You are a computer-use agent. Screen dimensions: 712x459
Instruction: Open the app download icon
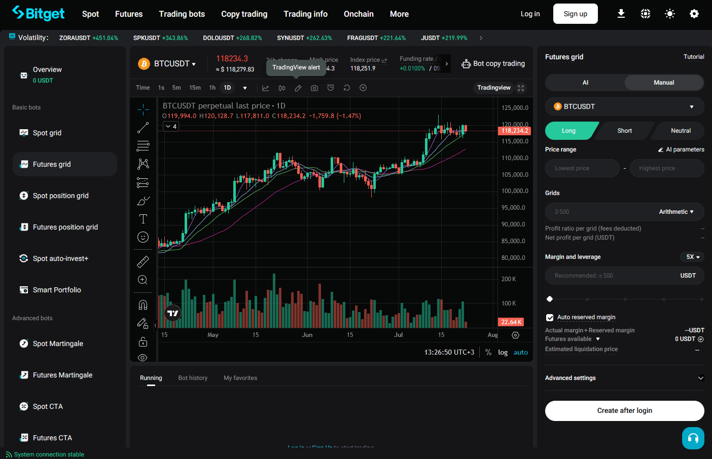pos(621,14)
